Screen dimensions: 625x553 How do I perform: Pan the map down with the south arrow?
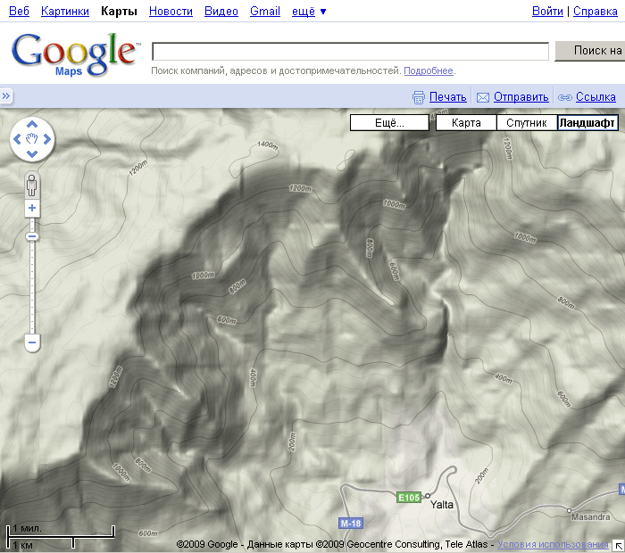point(32,153)
